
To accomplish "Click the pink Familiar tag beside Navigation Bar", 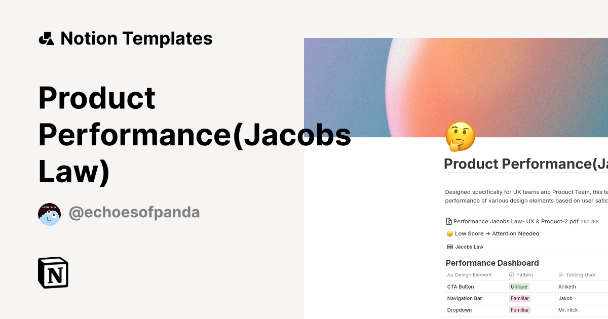I will [520, 298].
